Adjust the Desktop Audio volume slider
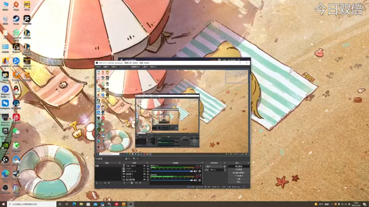Image resolution: width=369 pixels, height=207 pixels. (x=172, y=180)
